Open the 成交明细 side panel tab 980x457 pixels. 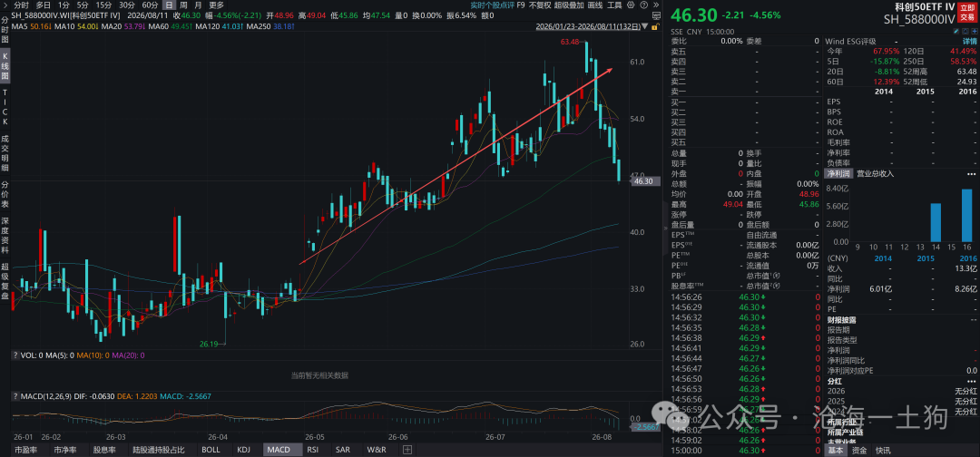coord(5,153)
